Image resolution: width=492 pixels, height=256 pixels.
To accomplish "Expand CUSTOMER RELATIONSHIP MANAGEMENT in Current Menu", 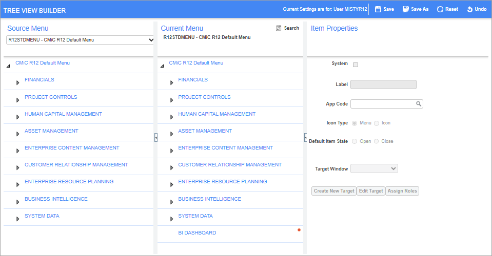I will pyautogui.click(x=171, y=168).
